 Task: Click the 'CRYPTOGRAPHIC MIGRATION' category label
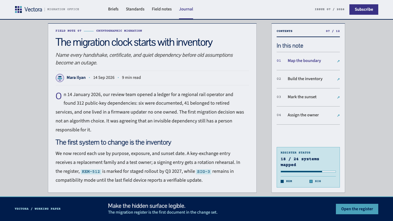119,31
